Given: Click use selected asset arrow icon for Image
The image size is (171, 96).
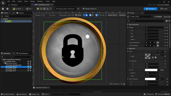Looking at the screenshot, I should tap(153, 58).
